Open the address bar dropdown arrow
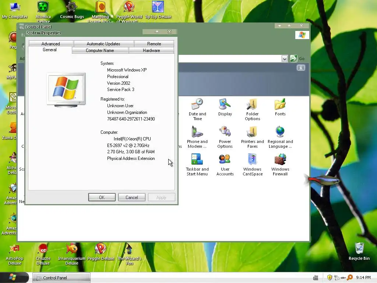 pos(285,59)
